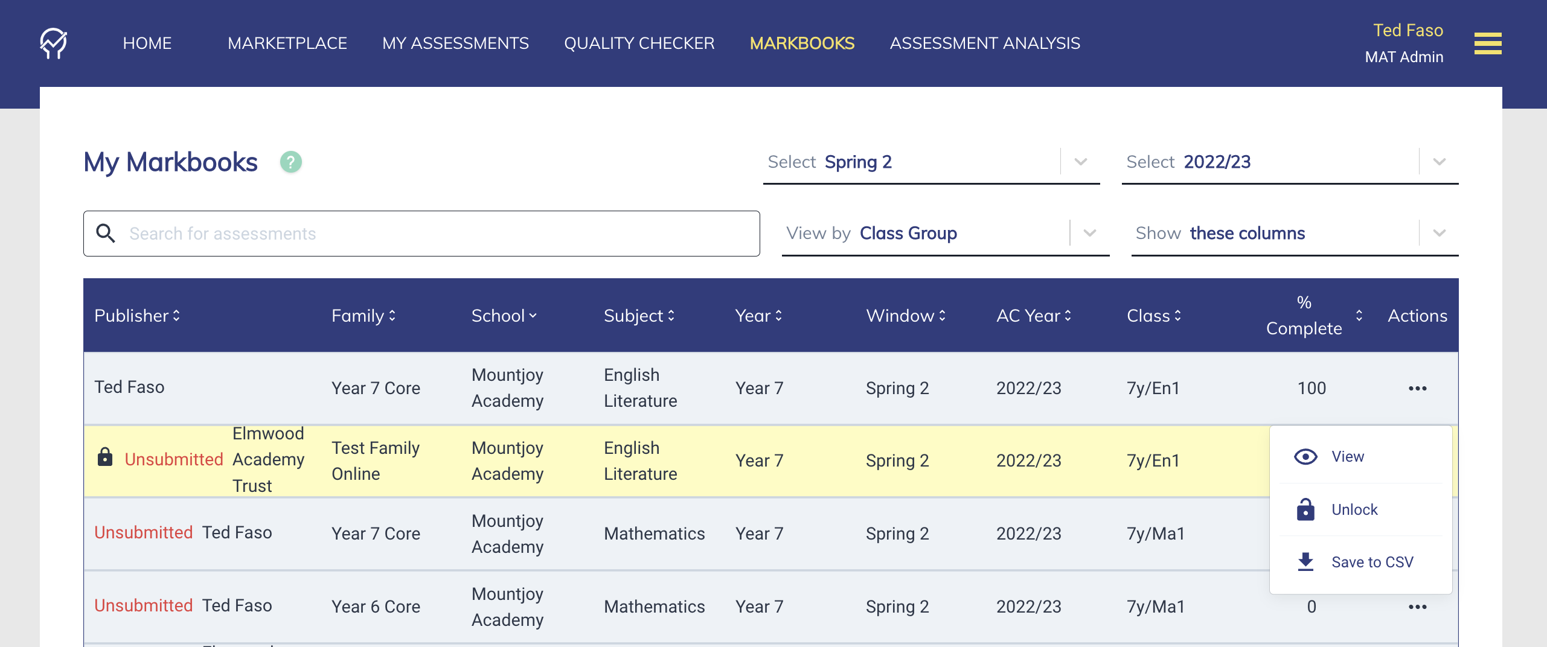
Task: Sort by Family column arrows
Action: coord(392,316)
